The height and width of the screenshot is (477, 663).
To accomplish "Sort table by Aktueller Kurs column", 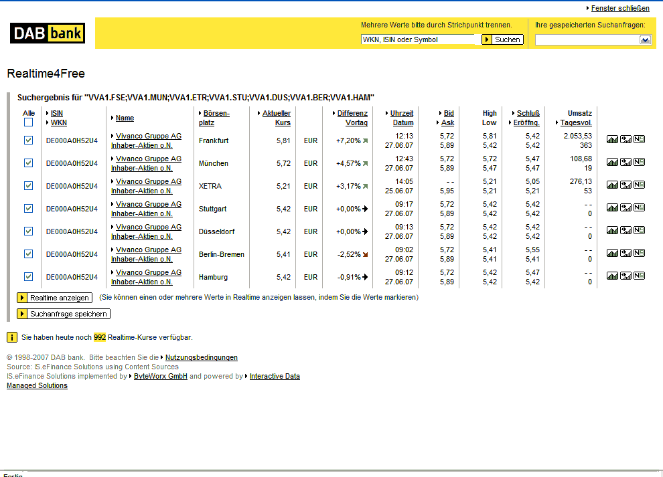I will point(277,118).
